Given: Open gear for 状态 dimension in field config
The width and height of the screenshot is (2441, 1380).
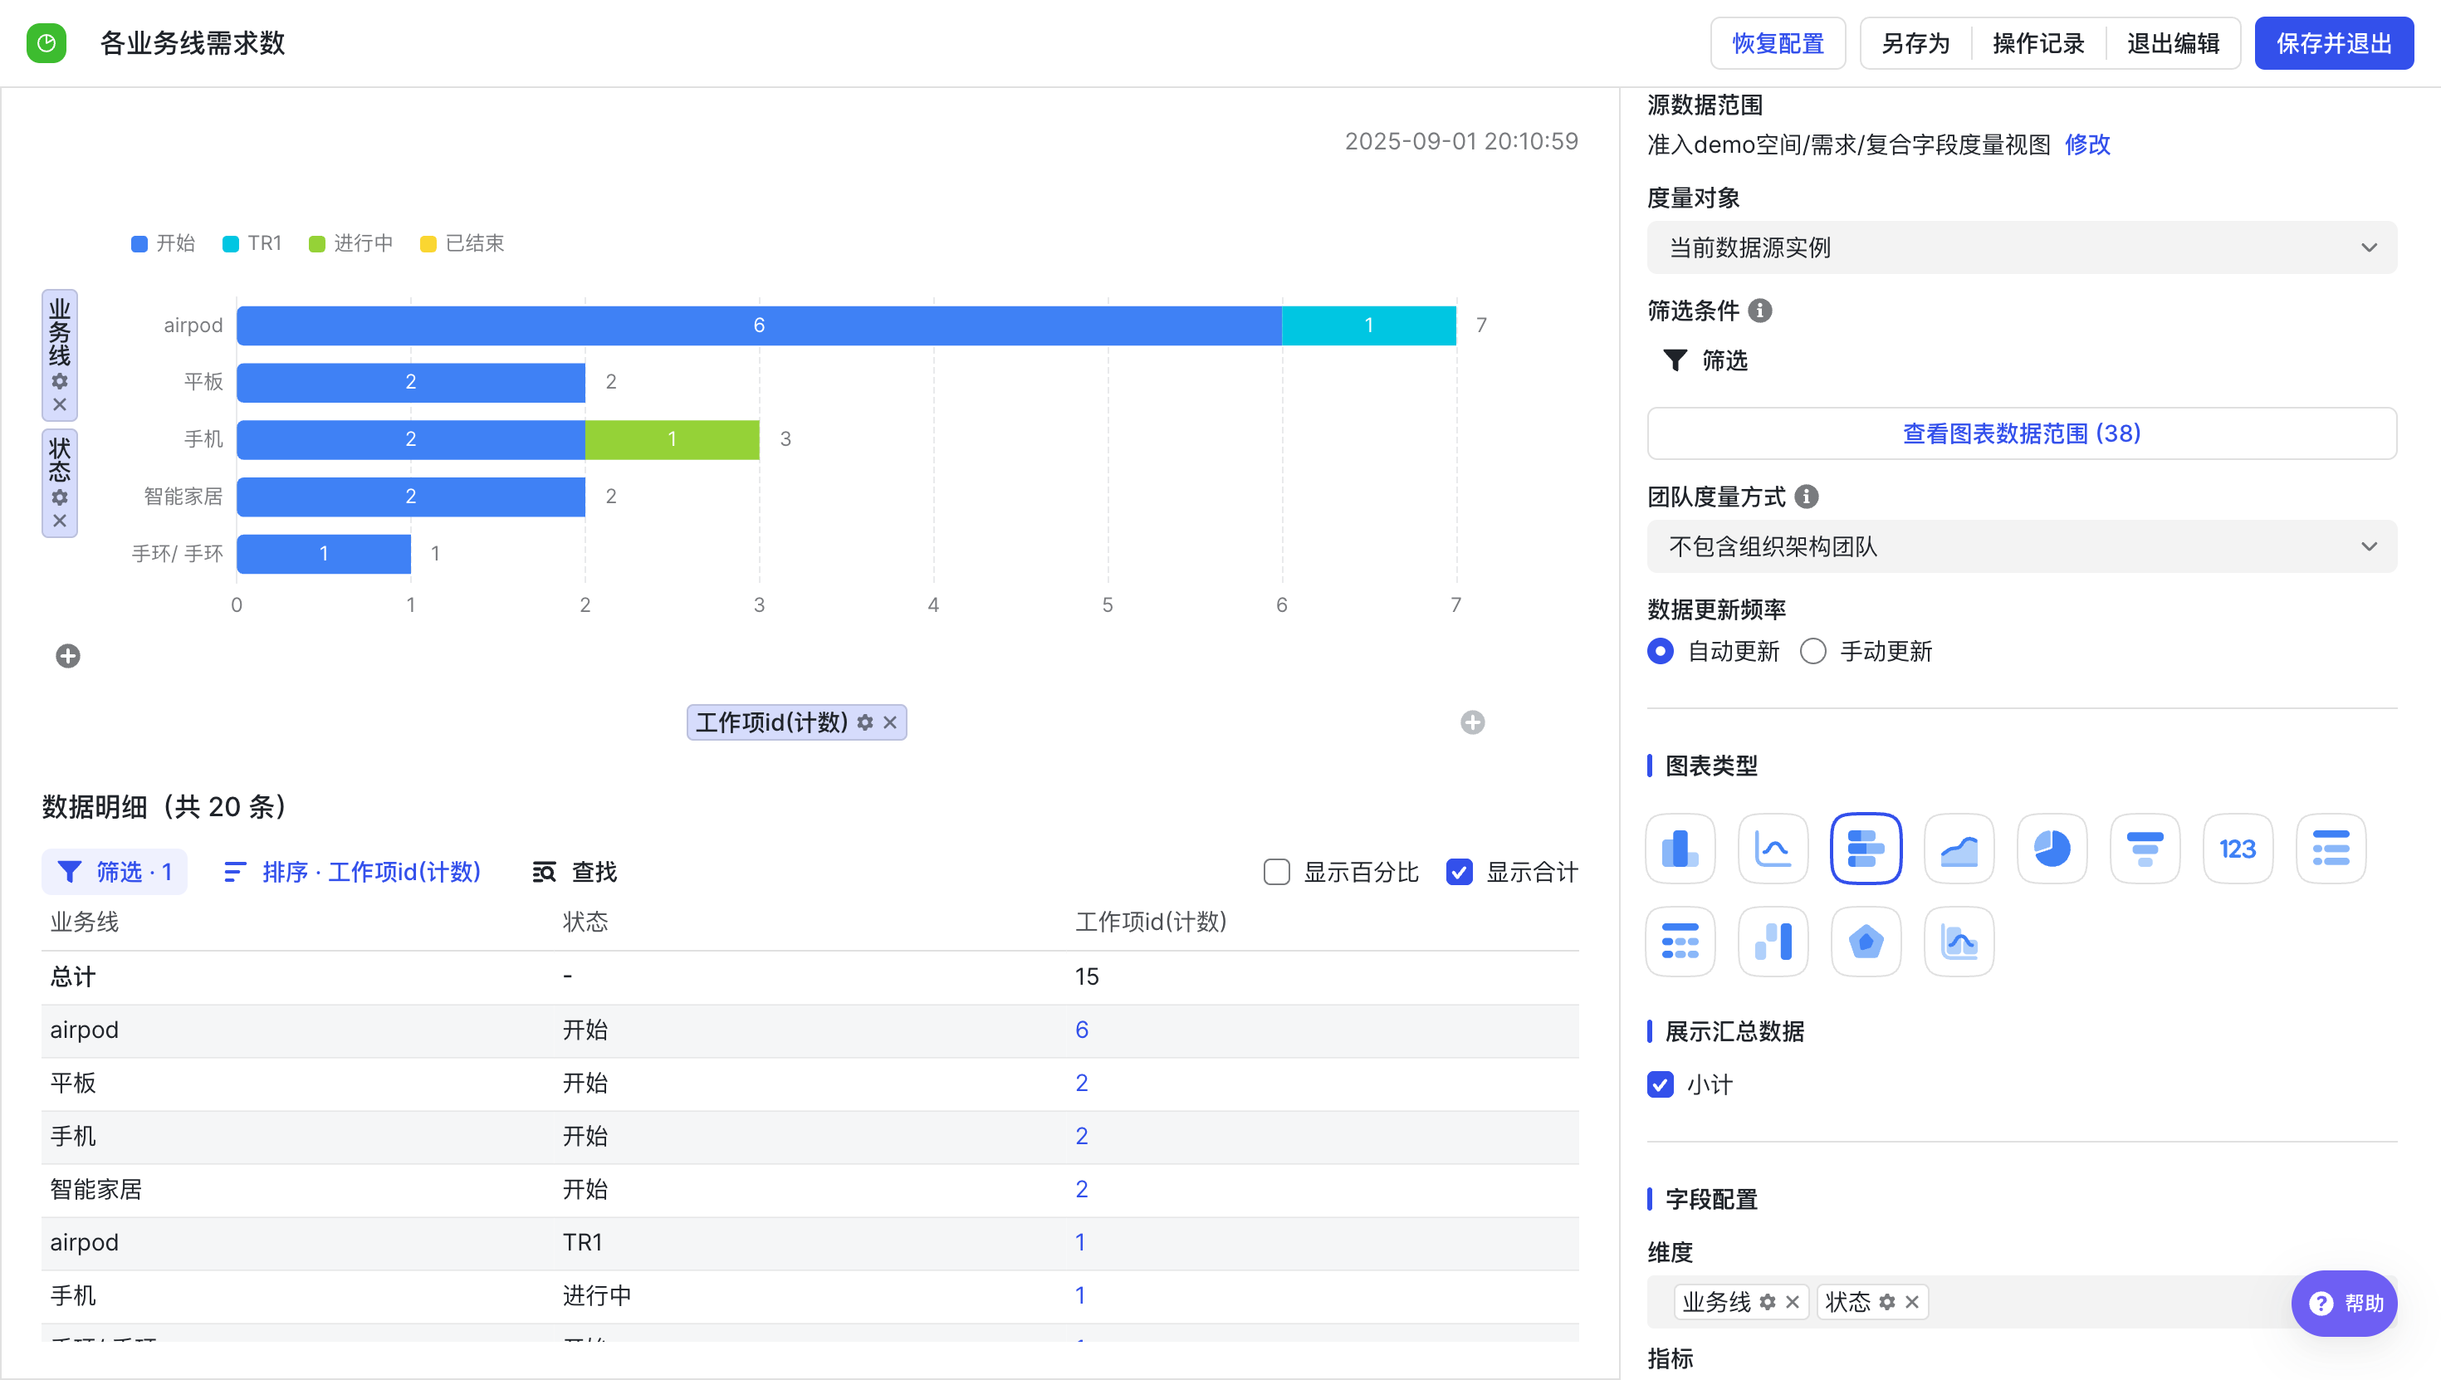Looking at the screenshot, I should [1886, 1302].
